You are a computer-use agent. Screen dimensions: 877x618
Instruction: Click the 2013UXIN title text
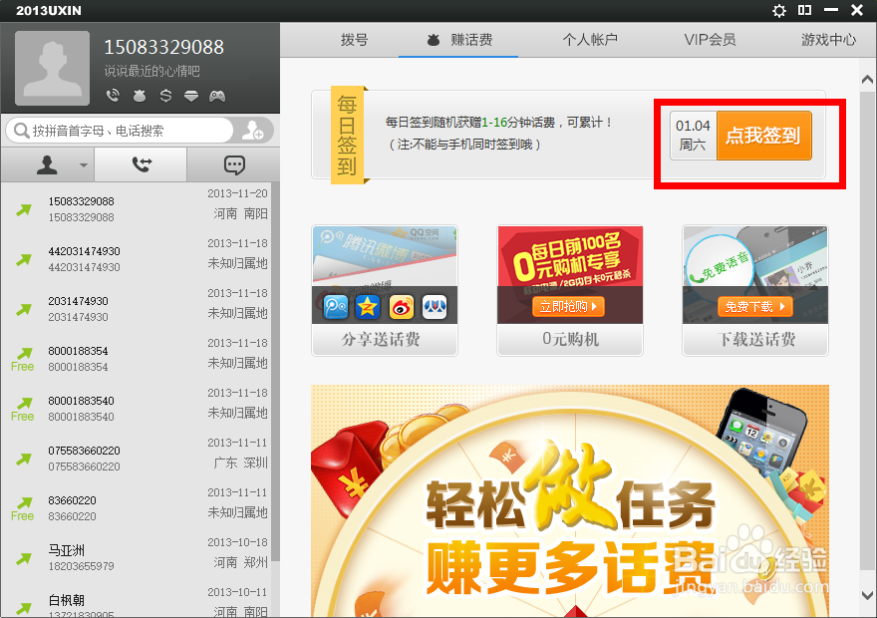click(x=49, y=11)
